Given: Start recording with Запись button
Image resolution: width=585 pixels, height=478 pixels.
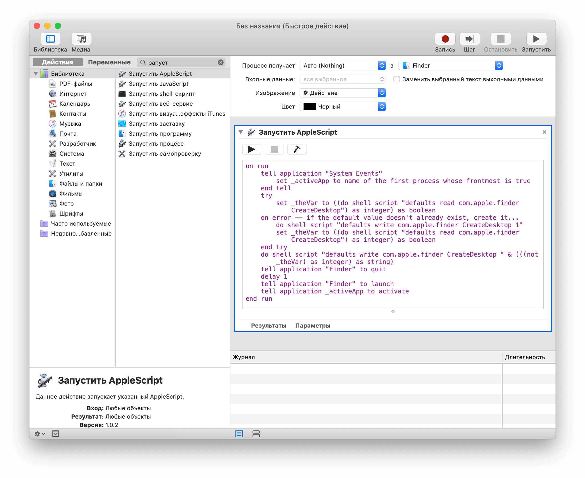Looking at the screenshot, I should click(x=445, y=39).
